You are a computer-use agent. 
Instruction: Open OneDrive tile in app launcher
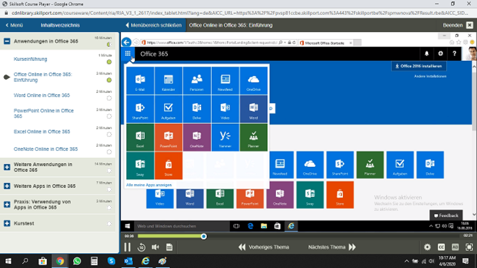(253, 81)
